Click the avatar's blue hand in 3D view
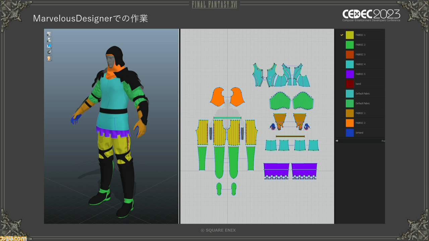 [76, 118]
